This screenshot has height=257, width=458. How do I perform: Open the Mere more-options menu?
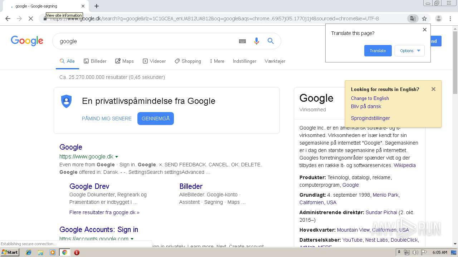(x=217, y=61)
